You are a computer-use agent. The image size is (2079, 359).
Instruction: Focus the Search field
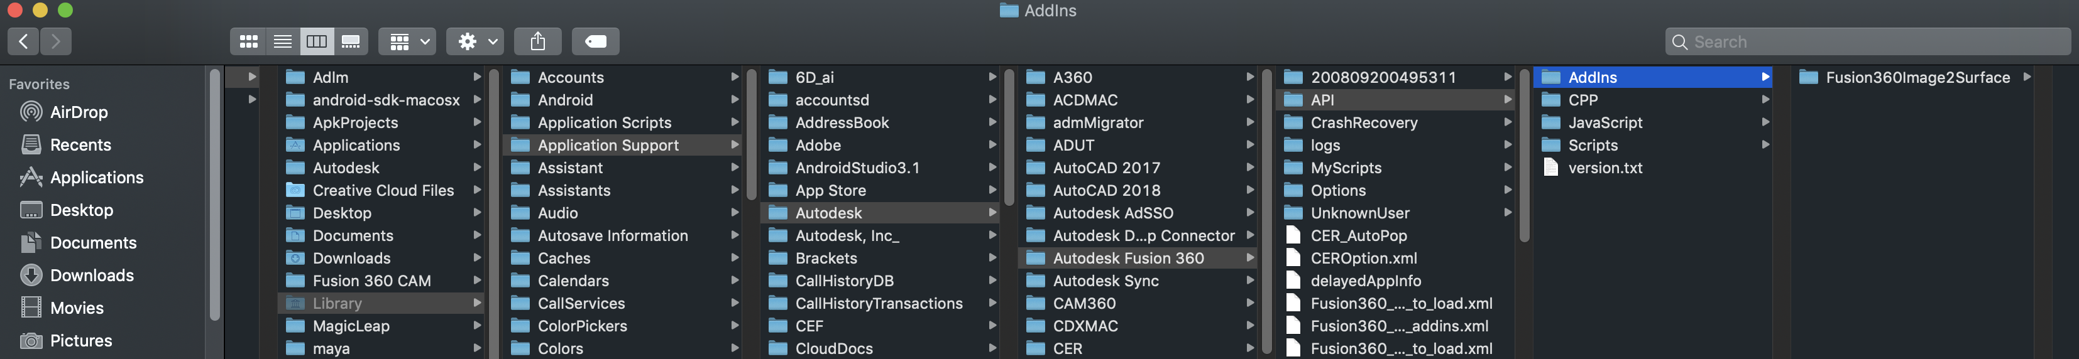1868,41
